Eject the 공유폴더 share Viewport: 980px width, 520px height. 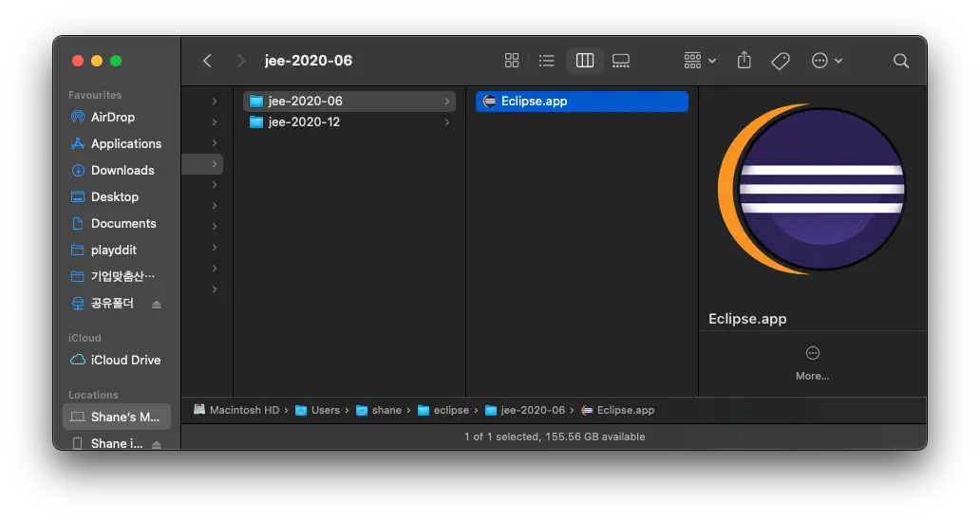157,304
